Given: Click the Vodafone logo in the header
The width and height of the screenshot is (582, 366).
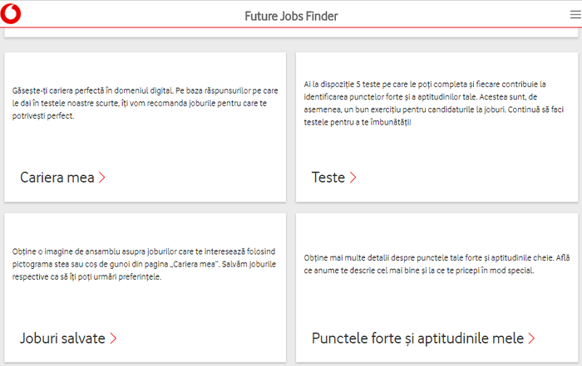Looking at the screenshot, I should pyautogui.click(x=13, y=14).
